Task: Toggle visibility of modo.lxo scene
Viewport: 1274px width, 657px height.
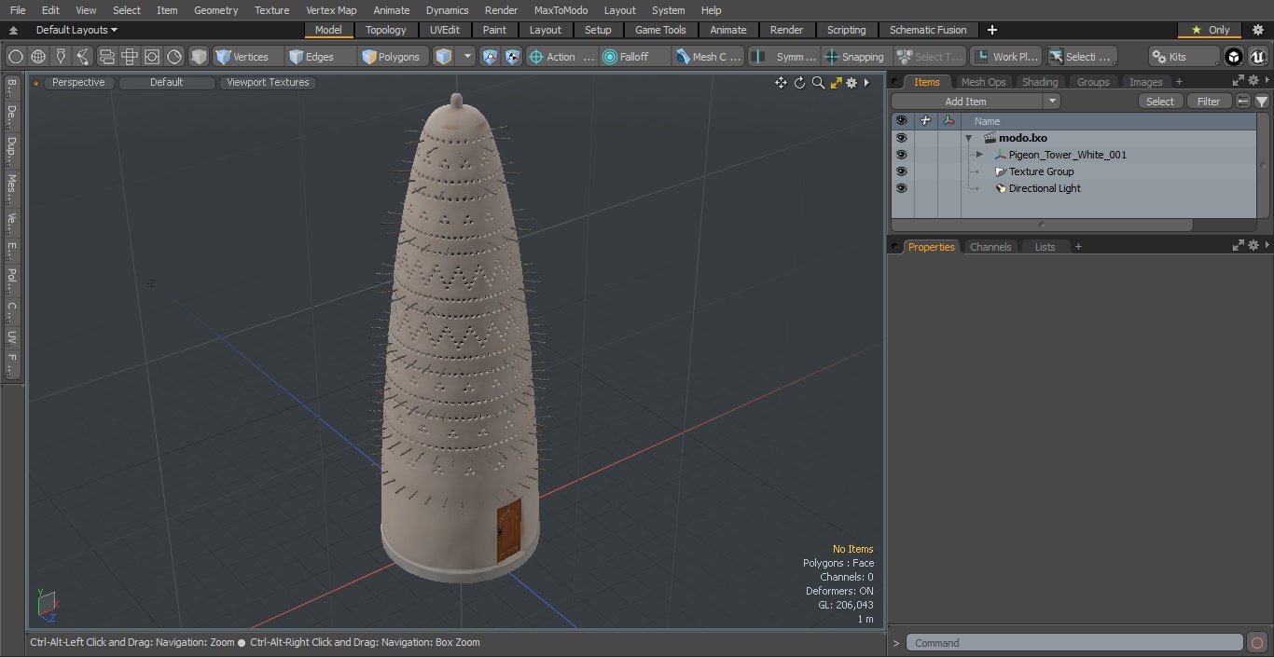Action: (x=901, y=138)
